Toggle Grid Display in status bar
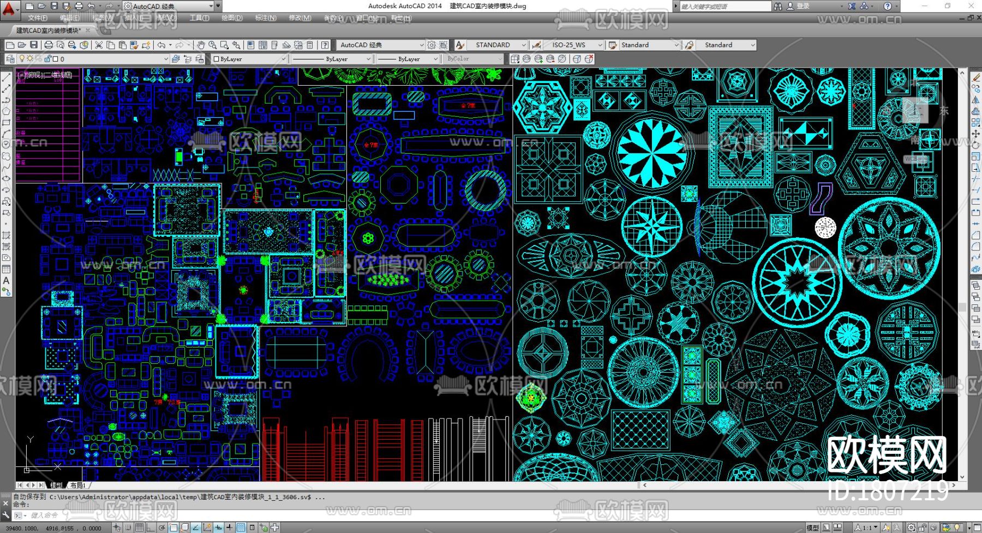The width and height of the screenshot is (982, 533). (139, 528)
